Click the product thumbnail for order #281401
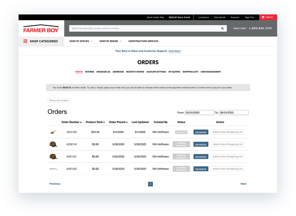 point(53,156)
